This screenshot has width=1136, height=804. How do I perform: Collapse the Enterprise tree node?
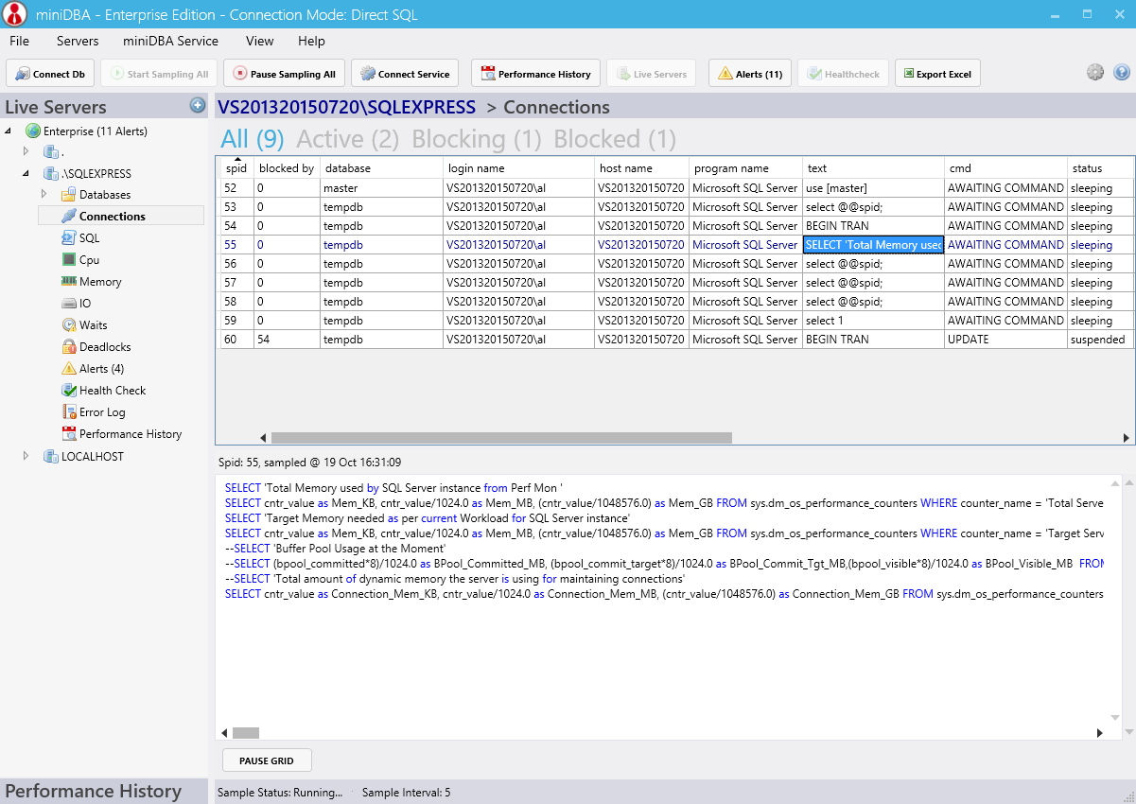[x=9, y=131]
